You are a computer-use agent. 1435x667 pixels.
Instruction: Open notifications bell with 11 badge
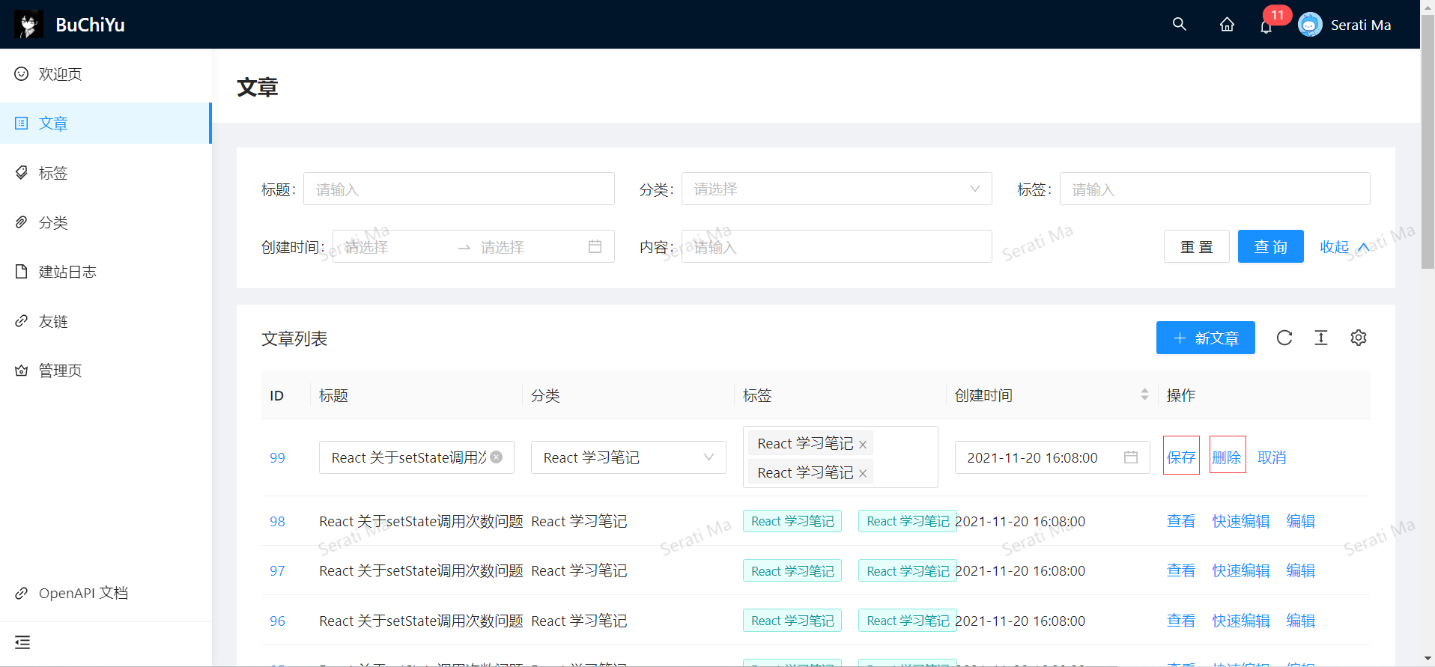pyautogui.click(x=1266, y=26)
